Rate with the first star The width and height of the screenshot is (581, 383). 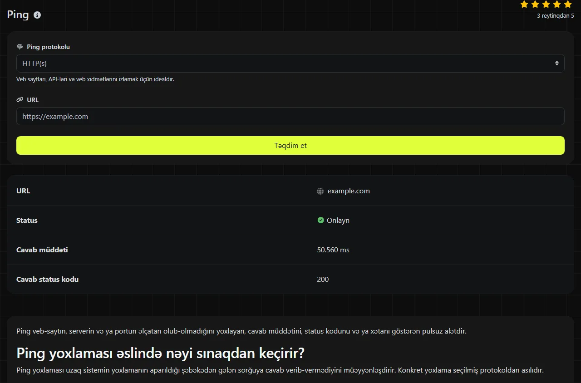(x=524, y=5)
